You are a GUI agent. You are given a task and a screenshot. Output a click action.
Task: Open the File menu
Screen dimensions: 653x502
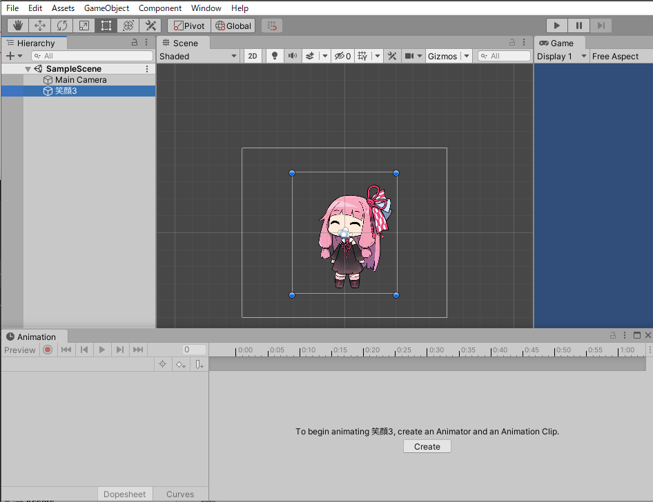click(x=12, y=8)
